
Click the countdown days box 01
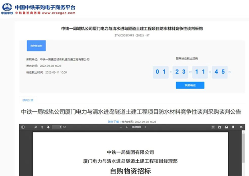click(x=161, y=72)
